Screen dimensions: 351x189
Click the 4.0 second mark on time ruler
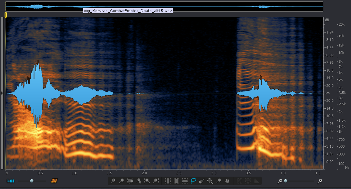point(283,173)
